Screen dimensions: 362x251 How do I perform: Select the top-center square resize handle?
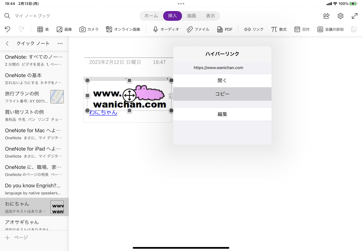click(x=129, y=81)
